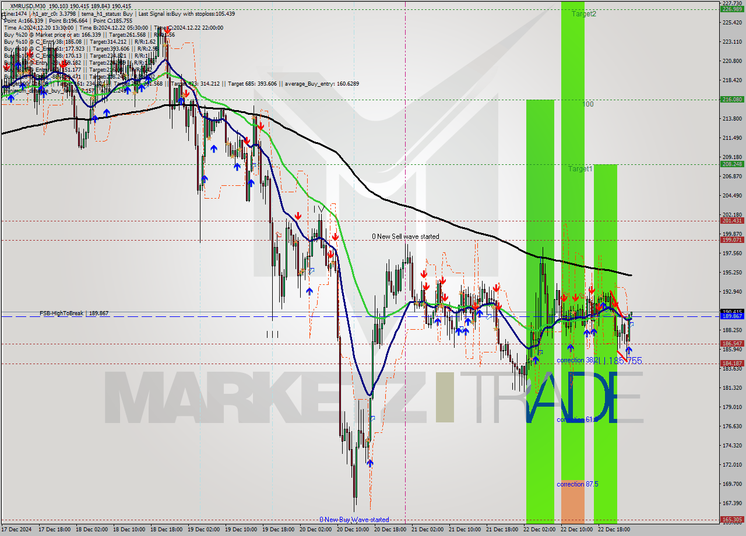Click the 192.940 price axis value
The width and height of the screenshot is (746, 536).
coord(732,292)
